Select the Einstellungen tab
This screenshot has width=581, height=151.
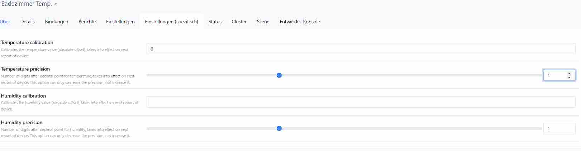(120, 22)
